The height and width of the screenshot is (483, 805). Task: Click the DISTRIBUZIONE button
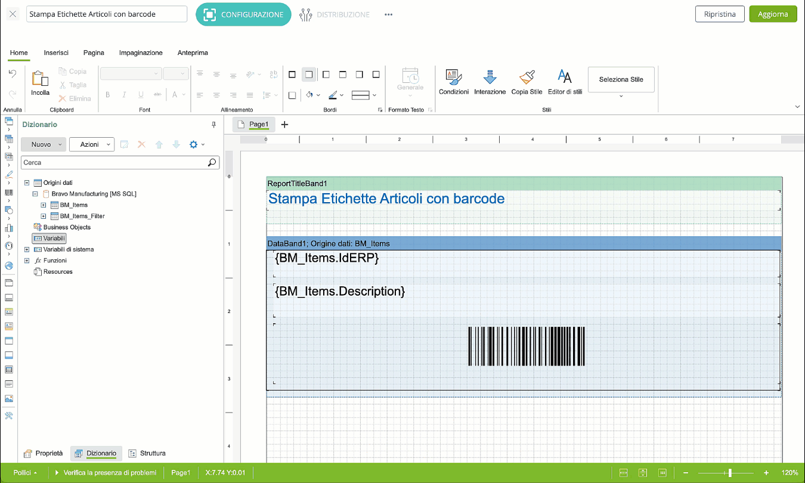(x=335, y=15)
